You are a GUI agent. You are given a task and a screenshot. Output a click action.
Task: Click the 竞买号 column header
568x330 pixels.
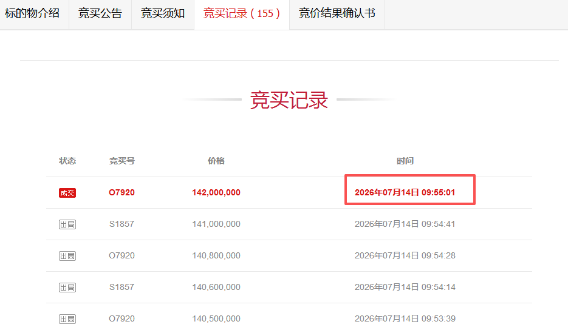[x=121, y=161]
